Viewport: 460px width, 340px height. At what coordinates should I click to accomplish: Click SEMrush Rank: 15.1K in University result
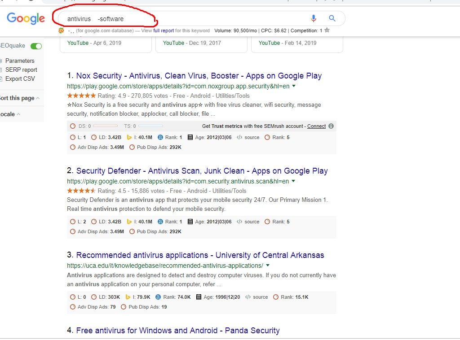pyautogui.click(x=291, y=297)
